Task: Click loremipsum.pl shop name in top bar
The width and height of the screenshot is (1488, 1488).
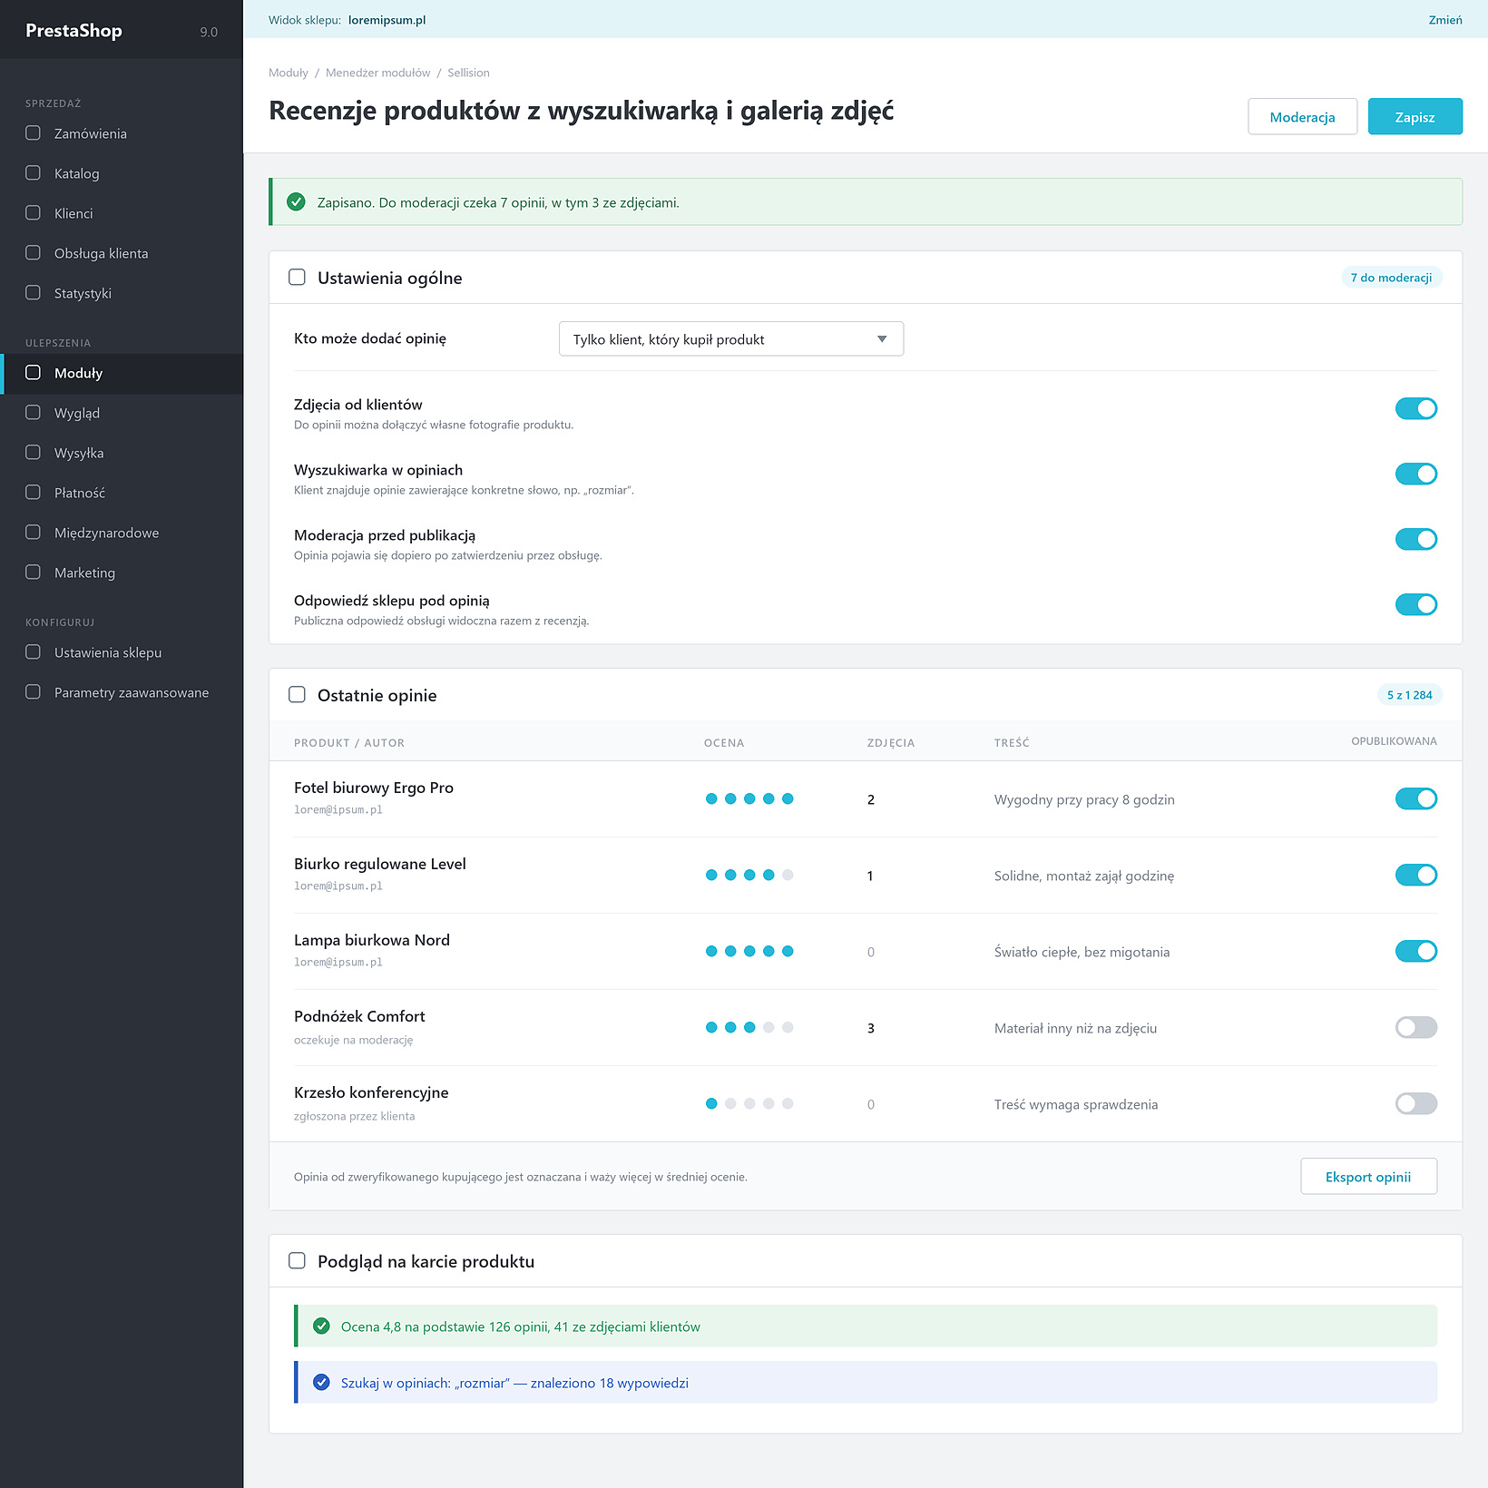Action: [387, 20]
